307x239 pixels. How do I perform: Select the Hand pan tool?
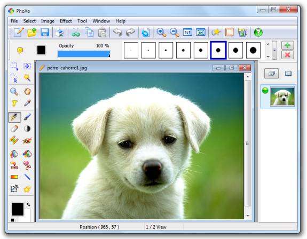(27, 91)
